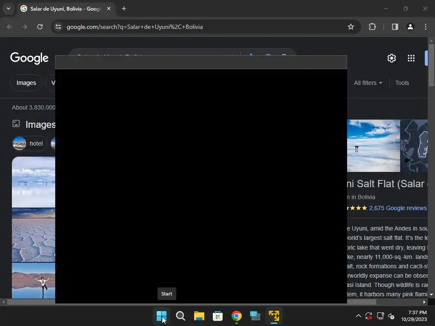Open the mirror-reflection salt flat thumbnail
This screenshot has height=326, width=435.
pos(34,182)
